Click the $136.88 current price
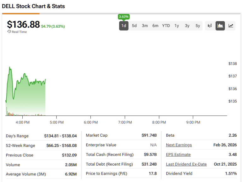The height and width of the screenshot is (182, 242). (x=23, y=25)
